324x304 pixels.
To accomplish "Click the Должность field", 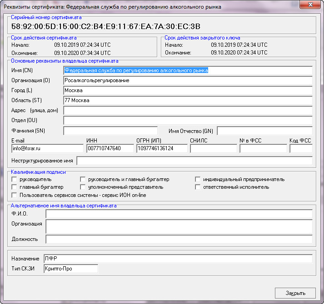I will (x=179, y=239).
